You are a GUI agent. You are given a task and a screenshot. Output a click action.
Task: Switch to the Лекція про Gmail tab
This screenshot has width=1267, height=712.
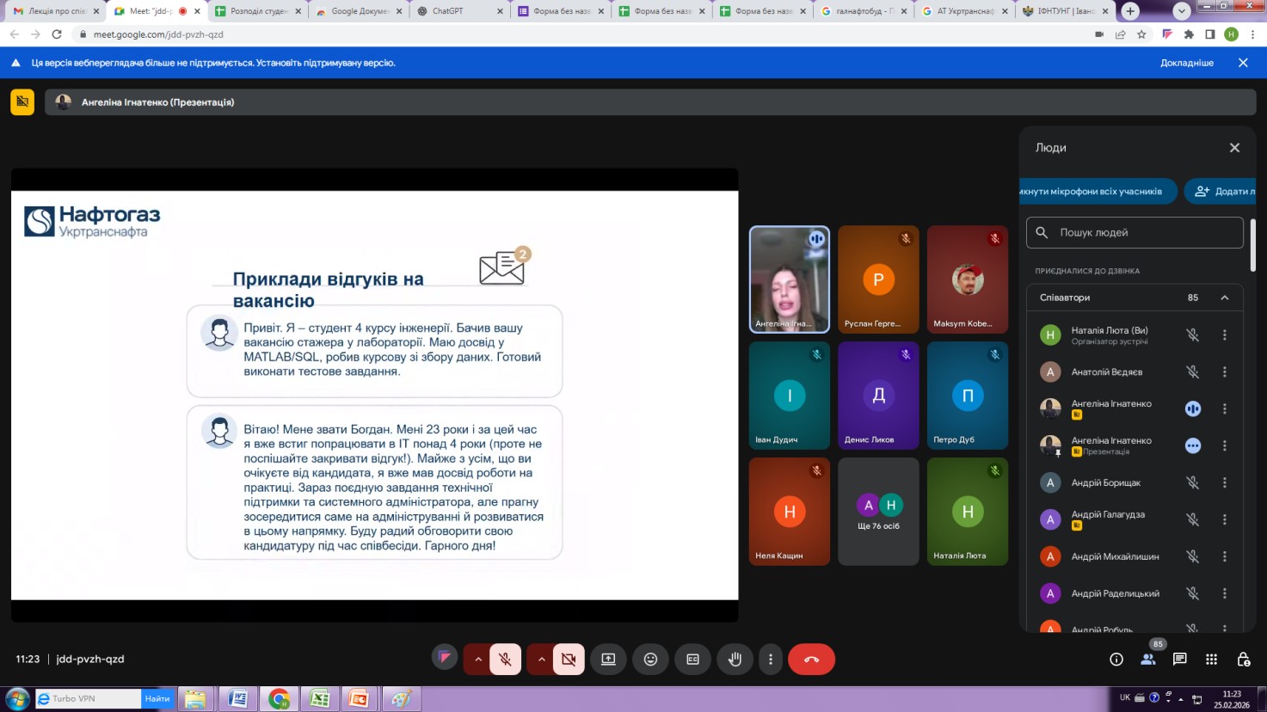[56, 11]
